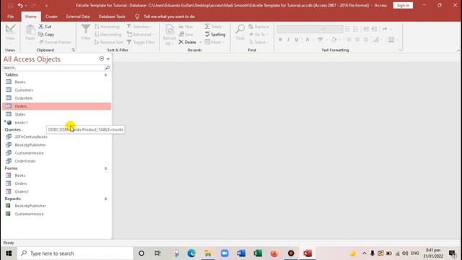
Task: Open the Orders1 form
Action: (56, 191)
